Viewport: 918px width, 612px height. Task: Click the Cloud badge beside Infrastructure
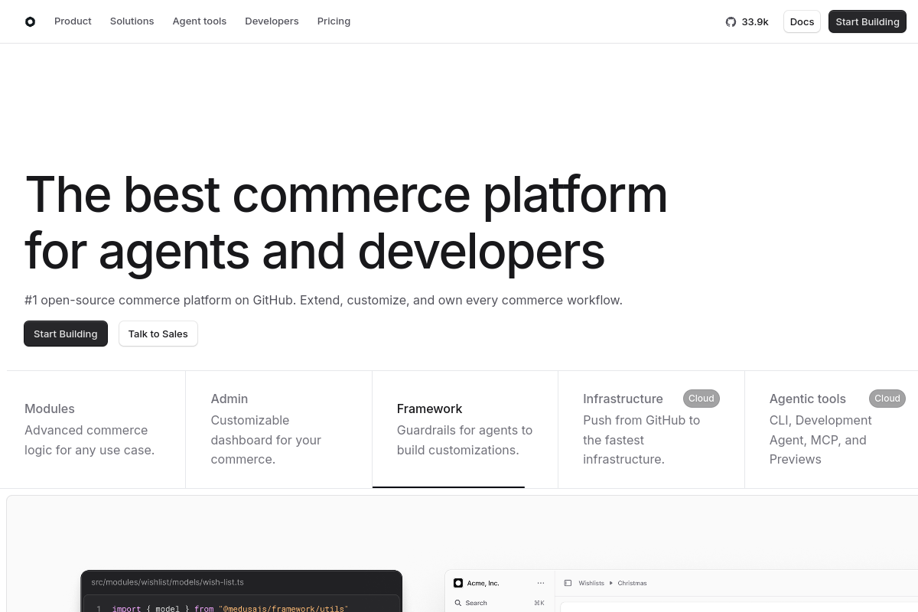[x=702, y=399]
